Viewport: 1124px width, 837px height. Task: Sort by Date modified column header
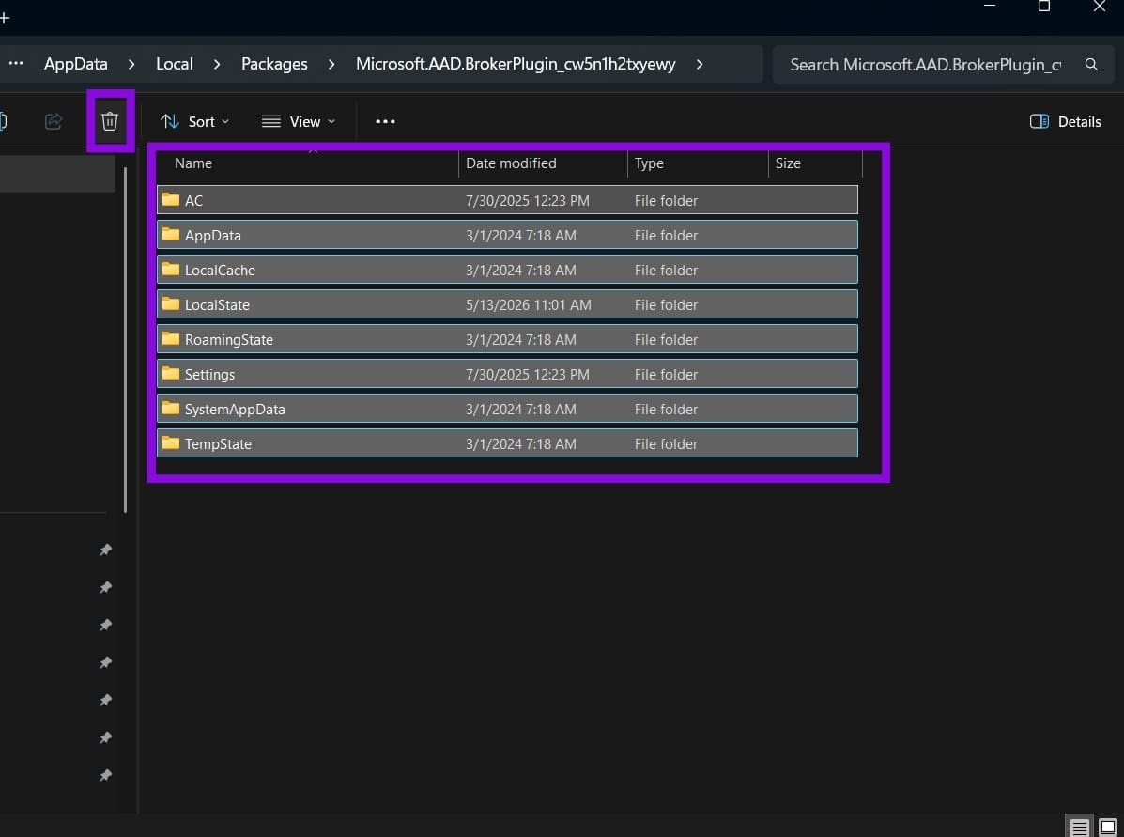click(x=543, y=163)
